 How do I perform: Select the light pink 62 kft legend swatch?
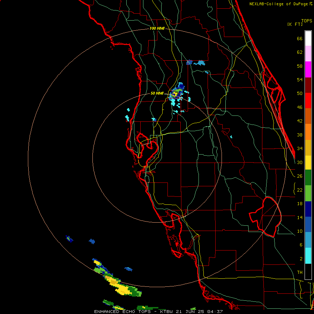pos(308,53)
